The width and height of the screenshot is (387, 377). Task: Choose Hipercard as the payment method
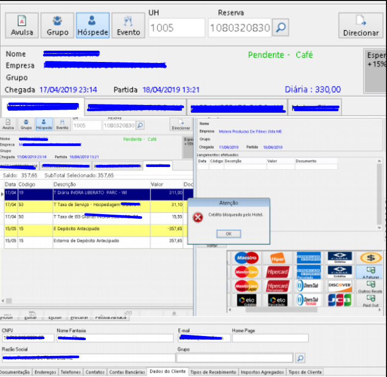pos(278,272)
